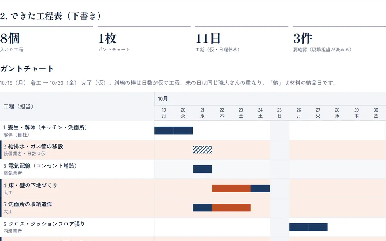This screenshot has height=241, width=386.
Task: Click row 6 クロス・クッションフロア張り
Action: [193, 227]
